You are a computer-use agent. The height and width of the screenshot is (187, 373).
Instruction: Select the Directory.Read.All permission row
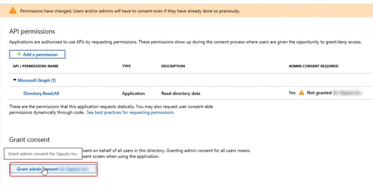[168, 93]
